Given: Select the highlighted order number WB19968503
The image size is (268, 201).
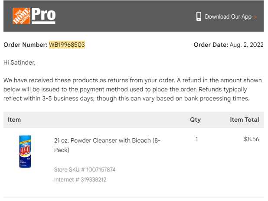Looking at the screenshot, I should pos(67,45).
